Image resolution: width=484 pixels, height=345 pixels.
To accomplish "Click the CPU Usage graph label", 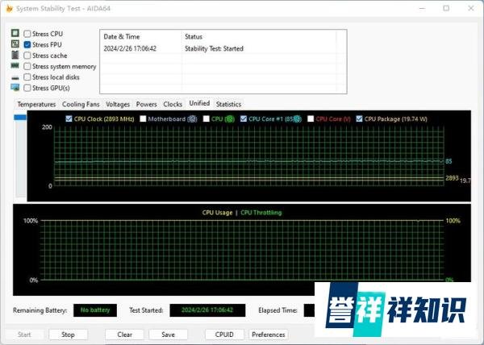I will pos(217,213).
